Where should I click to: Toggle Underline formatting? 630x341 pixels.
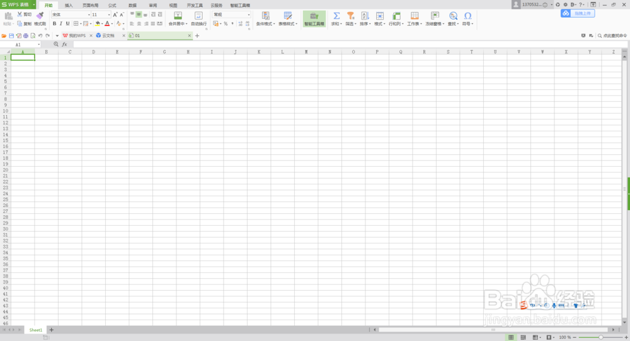pyautogui.click(x=67, y=24)
